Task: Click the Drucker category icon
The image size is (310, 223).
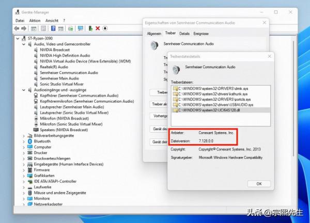Action: tap(30, 153)
